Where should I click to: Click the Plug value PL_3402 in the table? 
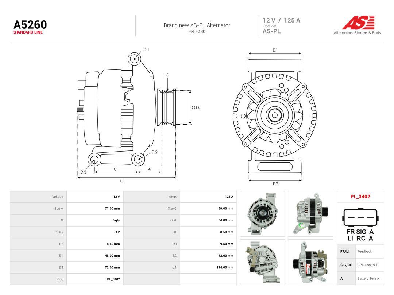(113, 279)
